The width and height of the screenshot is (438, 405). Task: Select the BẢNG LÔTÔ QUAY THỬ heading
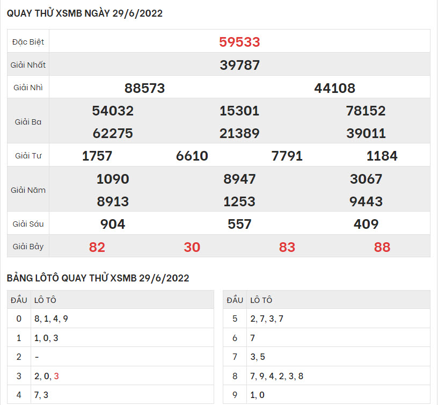[x=98, y=278]
